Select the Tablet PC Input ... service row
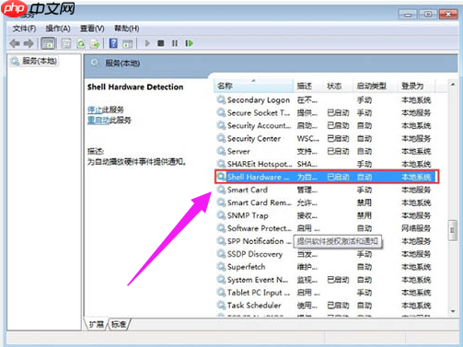This screenshot has width=463, height=347. [x=325, y=293]
